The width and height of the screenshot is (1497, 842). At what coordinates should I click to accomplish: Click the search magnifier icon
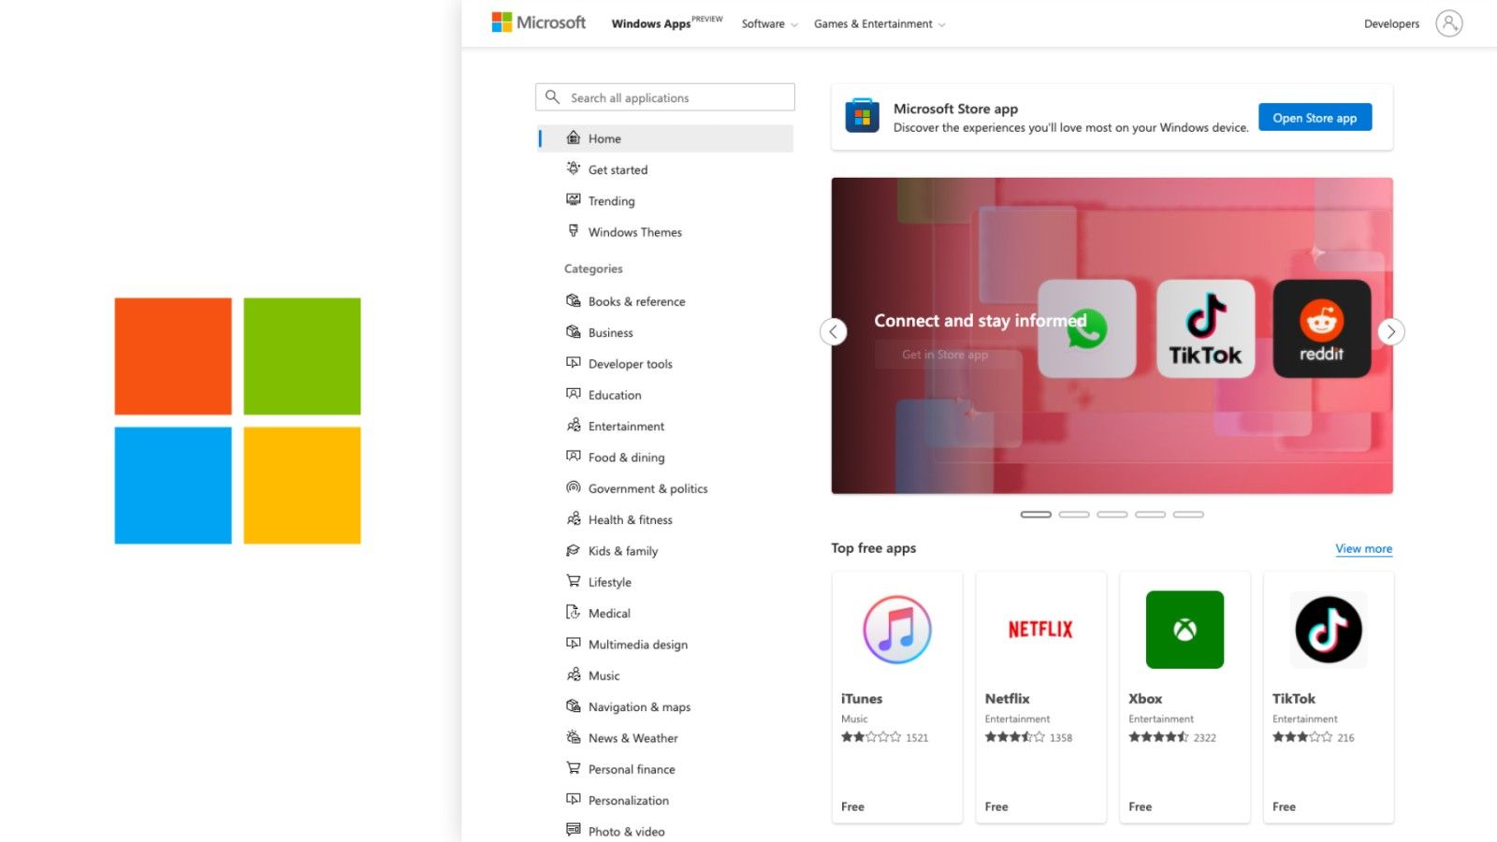(x=553, y=96)
